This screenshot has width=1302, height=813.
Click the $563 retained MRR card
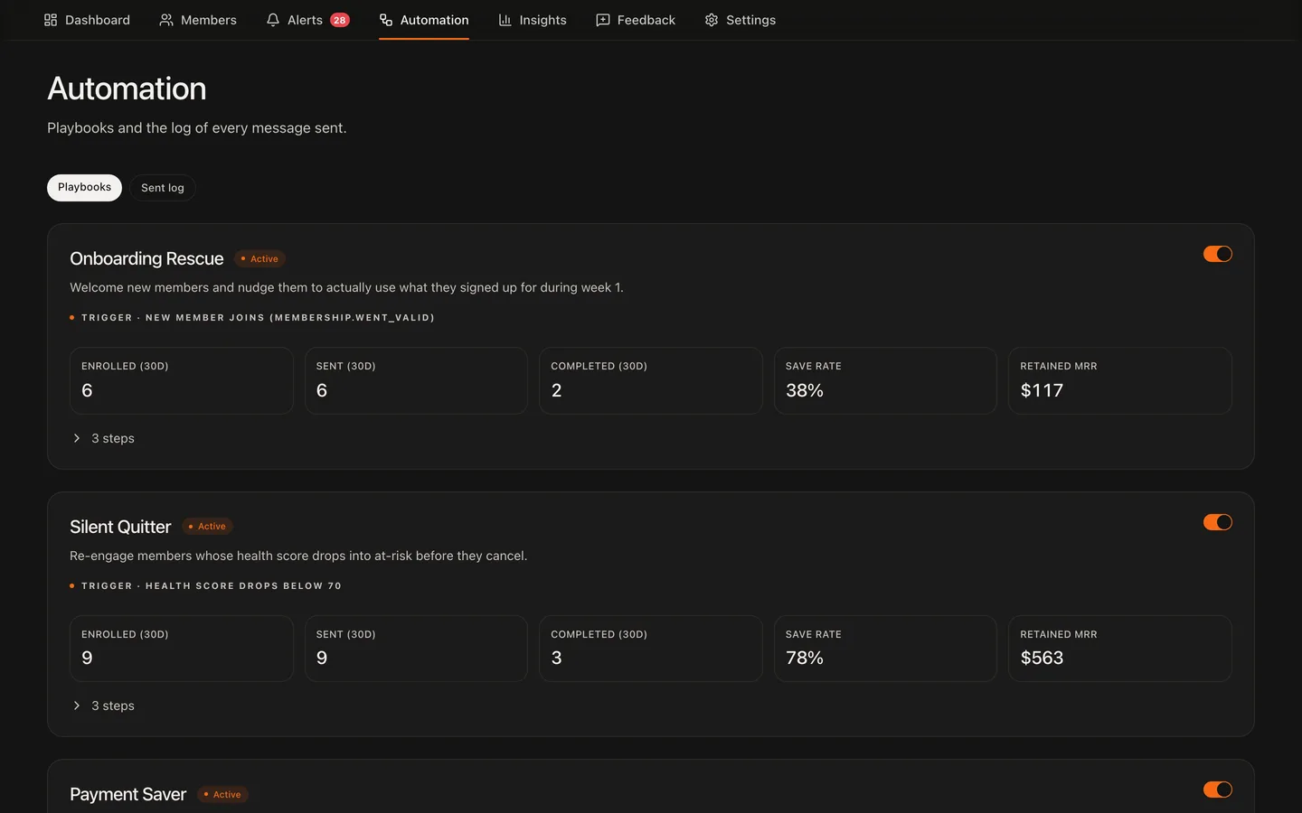[x=1120, y=649]
